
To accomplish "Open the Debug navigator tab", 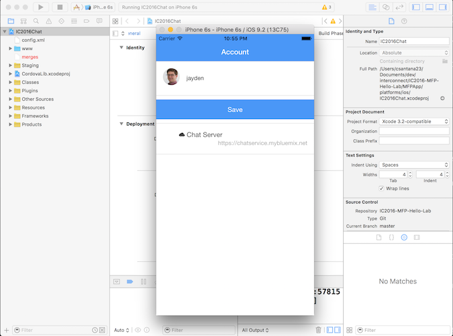I will (74, 21).
